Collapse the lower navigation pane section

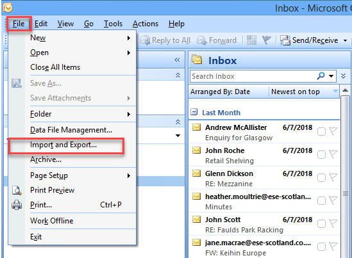click(178, 122)
